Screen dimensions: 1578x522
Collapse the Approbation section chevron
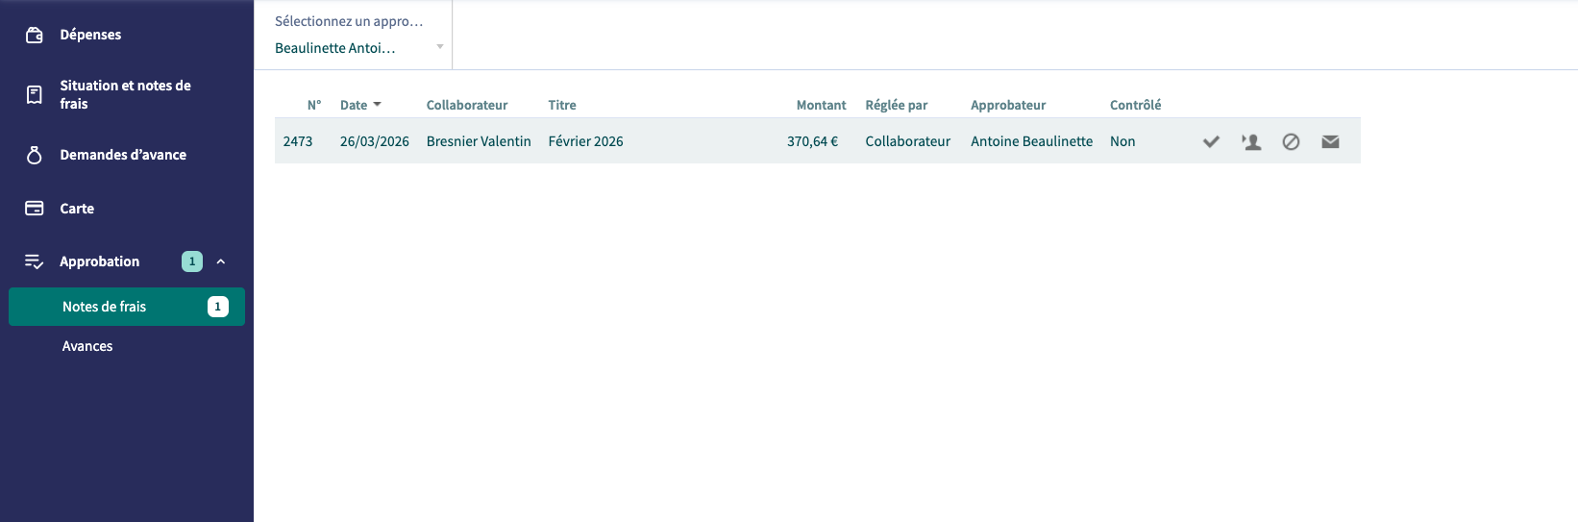click(221, 261)
